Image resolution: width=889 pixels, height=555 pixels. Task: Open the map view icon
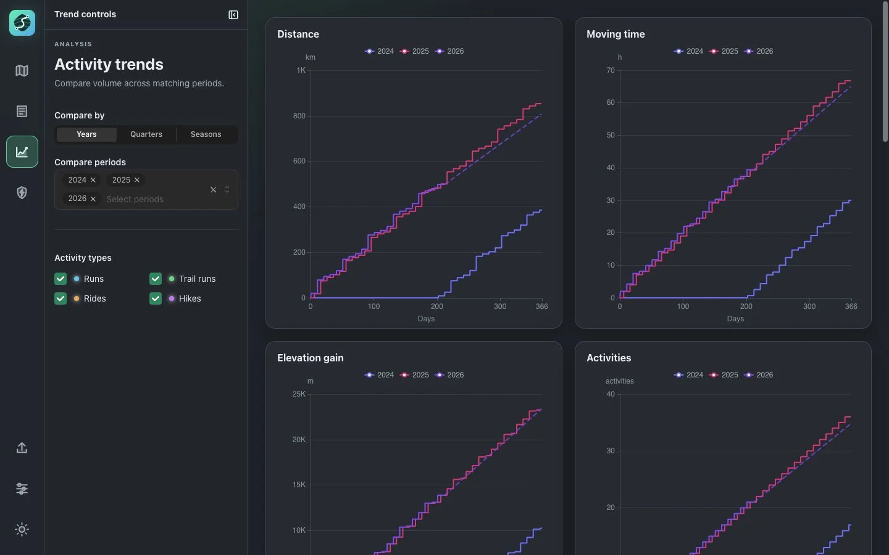tap(22, 71)
